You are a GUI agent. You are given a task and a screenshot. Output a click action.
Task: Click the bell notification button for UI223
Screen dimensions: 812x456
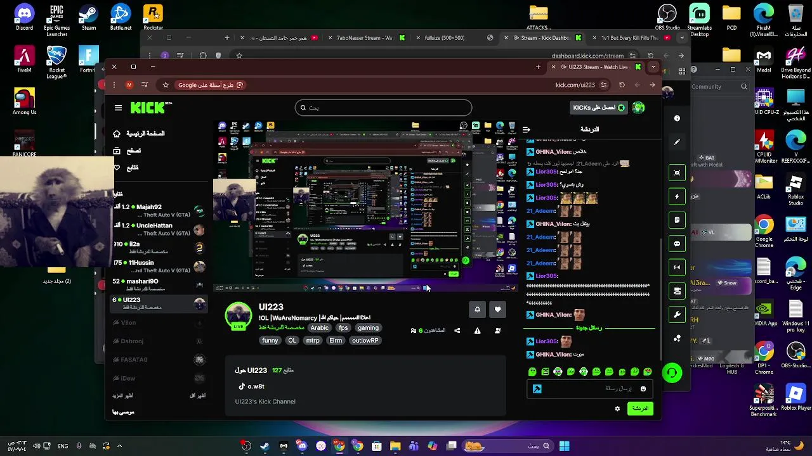pos(478,309)
